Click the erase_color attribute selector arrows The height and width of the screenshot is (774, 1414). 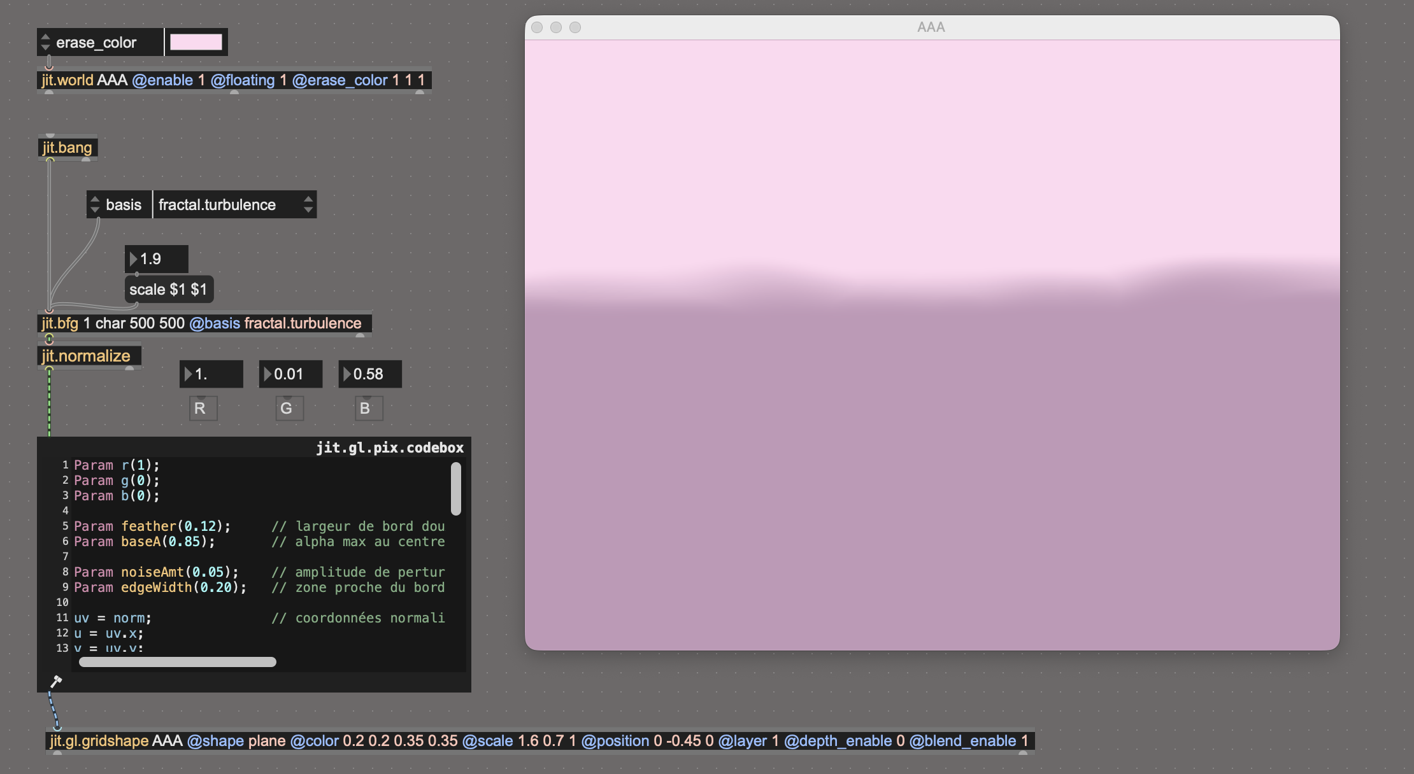point(45,43)
